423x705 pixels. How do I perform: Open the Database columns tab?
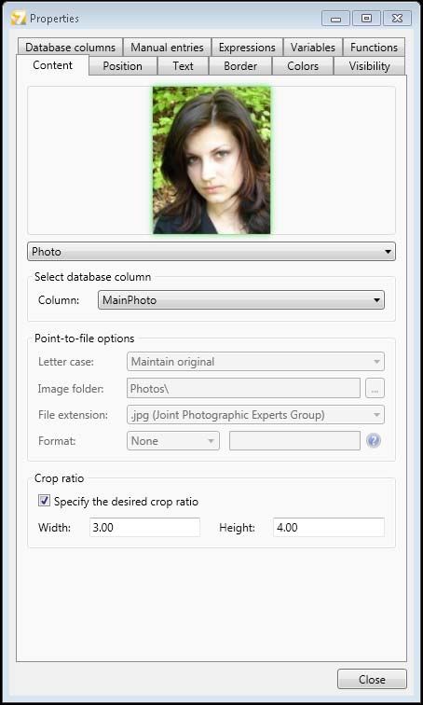[x=70, y=48]
